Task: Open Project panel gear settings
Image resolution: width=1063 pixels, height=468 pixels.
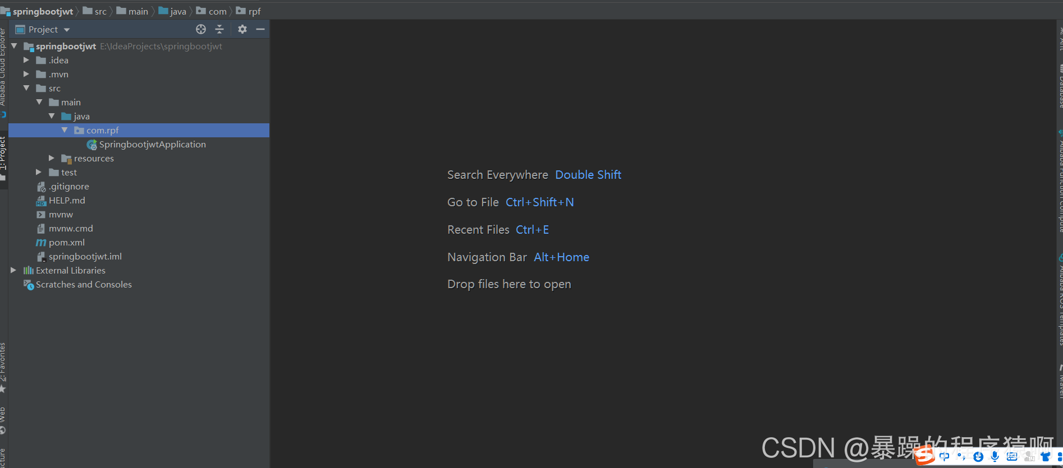Action: [242, 29]
